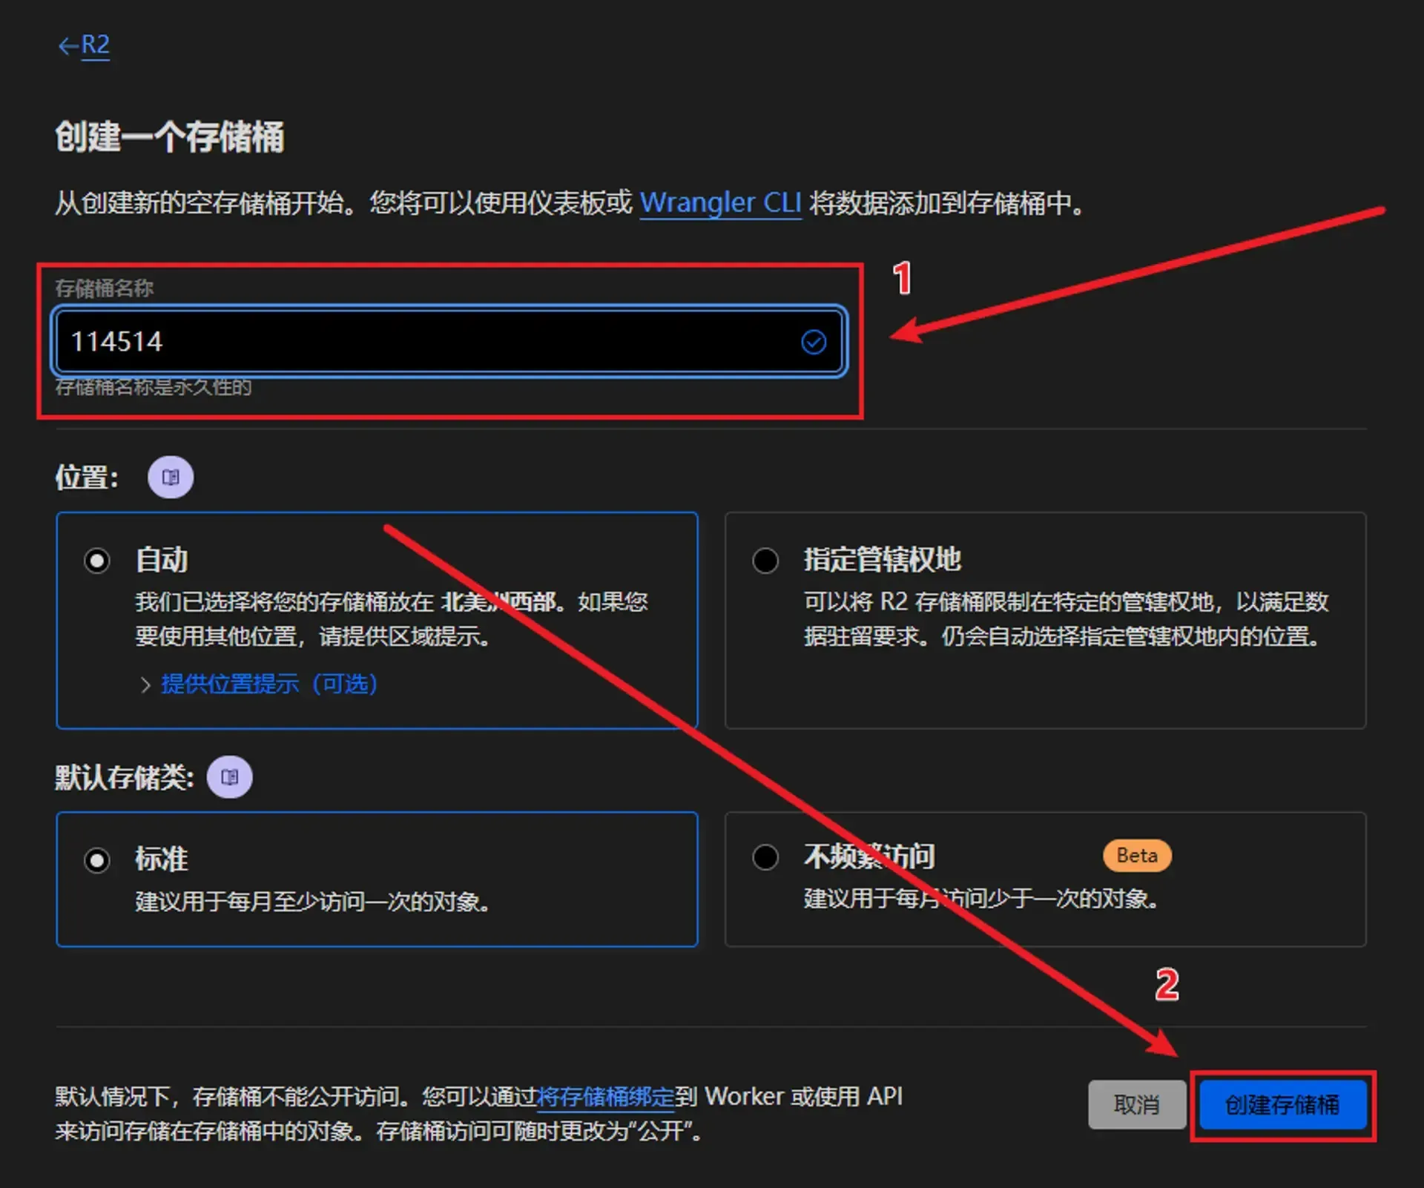Open the 将存储桶绑定 link

(x=605, y=1096)
